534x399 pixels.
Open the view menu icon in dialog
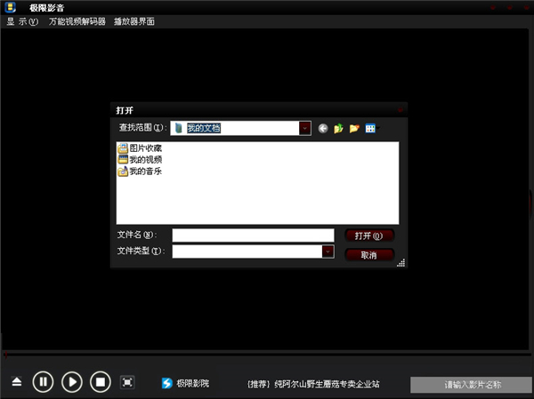tap(371, 129)
